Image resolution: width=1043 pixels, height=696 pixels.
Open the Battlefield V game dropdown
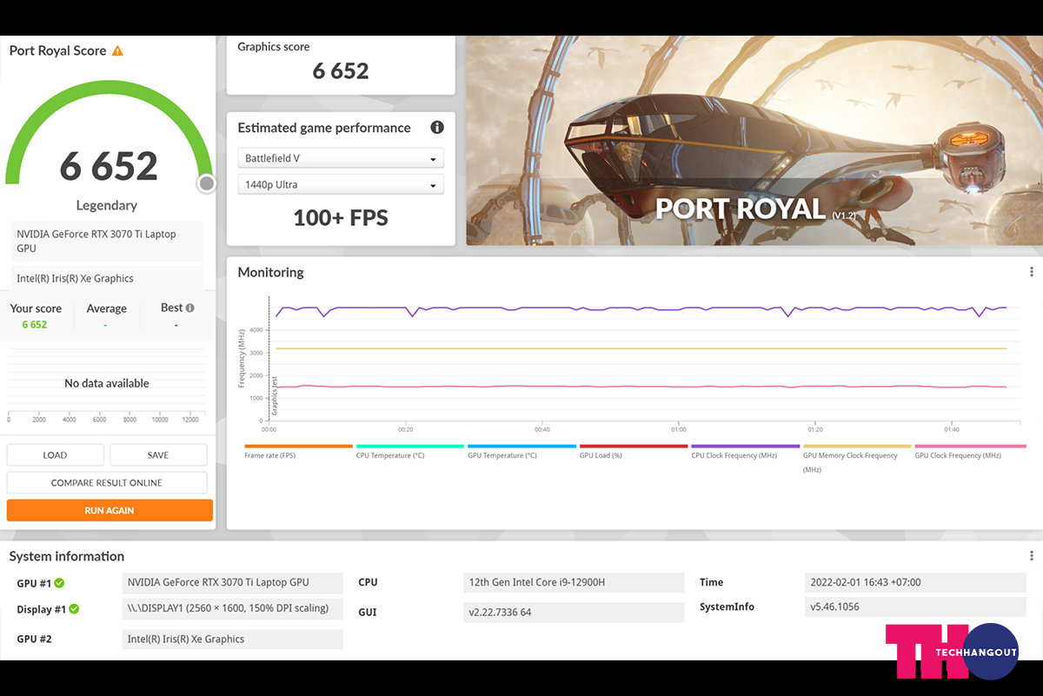click(x=341, y=158)
